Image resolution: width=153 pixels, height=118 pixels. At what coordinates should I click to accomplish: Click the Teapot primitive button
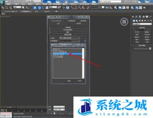tap(137, 42)
